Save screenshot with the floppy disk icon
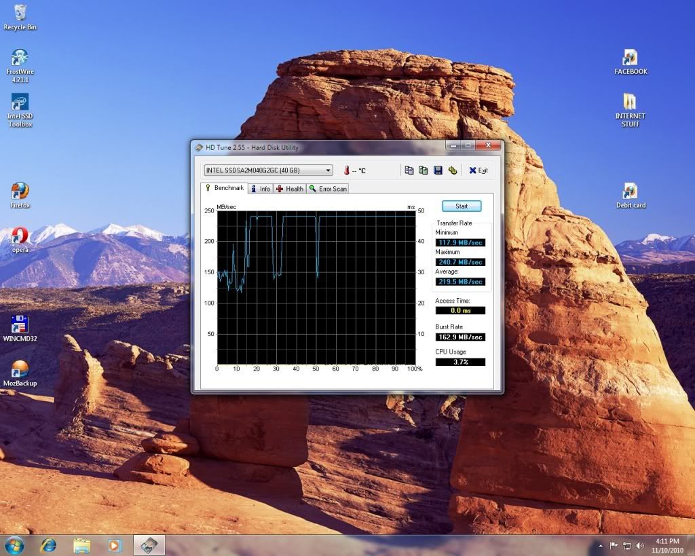 438,170
